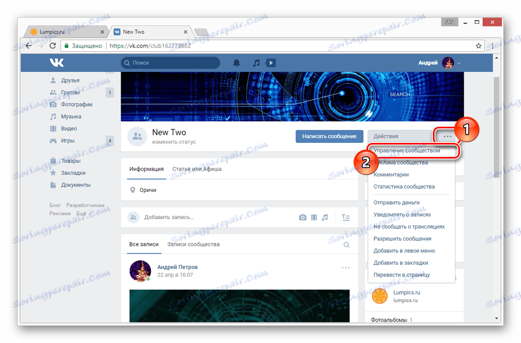521x343 pixels.
Task: Open the music note icon in the header
Action: (x=256, y=63)
